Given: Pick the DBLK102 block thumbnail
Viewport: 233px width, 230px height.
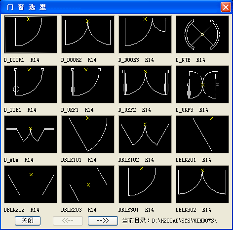Looking at the screenshot, I should pos(145,134).
